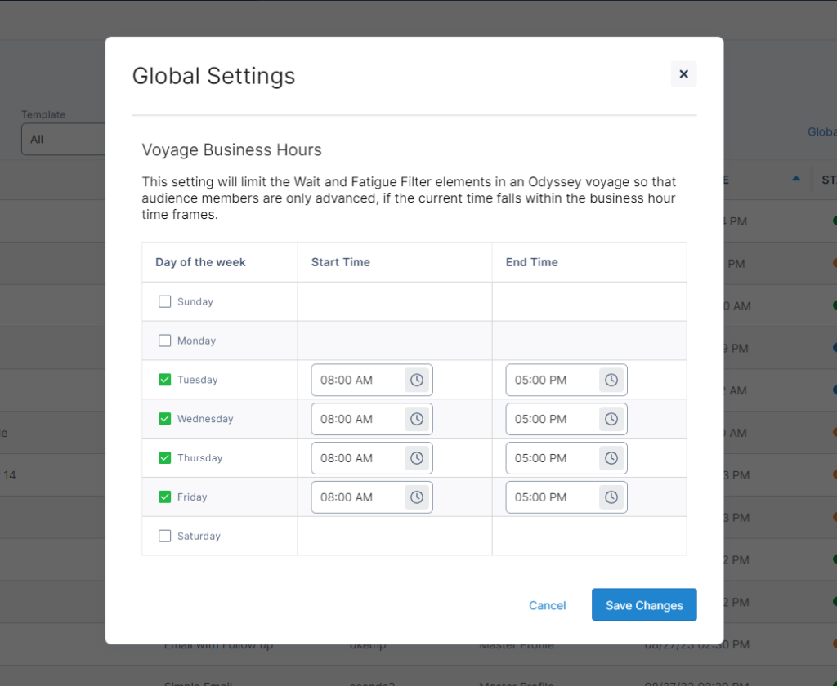The width and height of the screenshot is (837, 686).
Task: Check the Saturday checkbox
Action: [x=165, y=537]
